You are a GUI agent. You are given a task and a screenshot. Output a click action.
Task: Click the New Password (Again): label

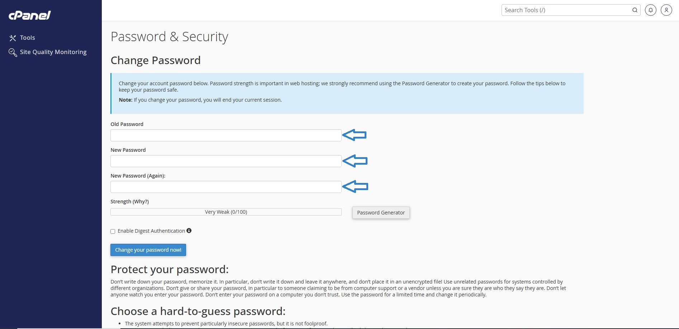click(138, 176)
